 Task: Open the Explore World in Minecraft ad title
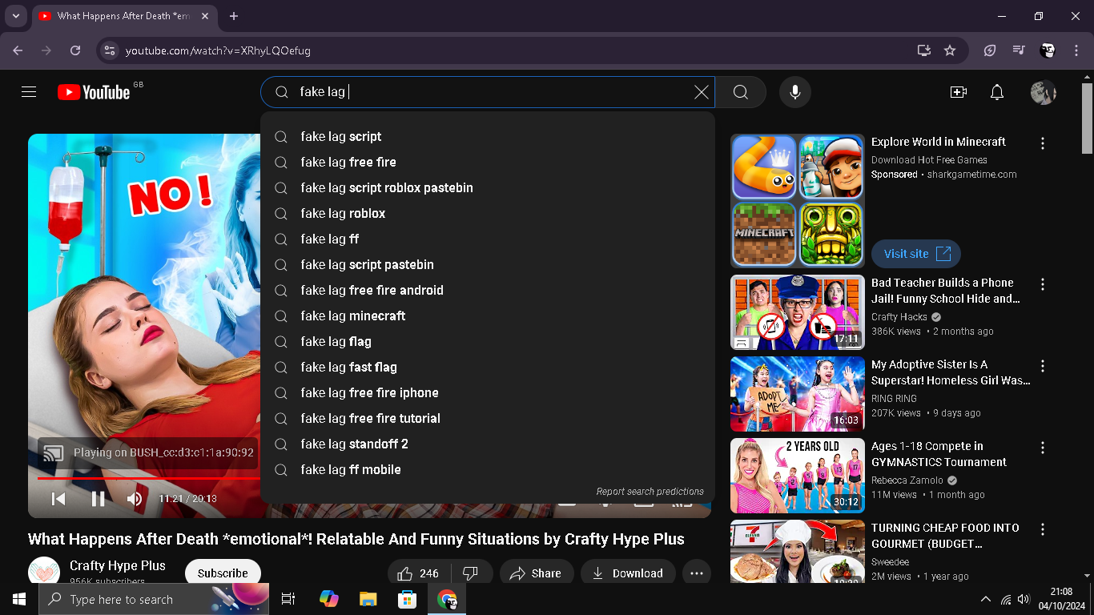coord(939,142)
